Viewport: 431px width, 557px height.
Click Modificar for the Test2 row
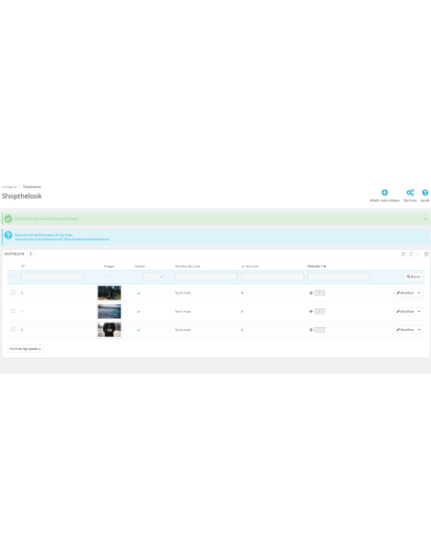tap(405, 330)
